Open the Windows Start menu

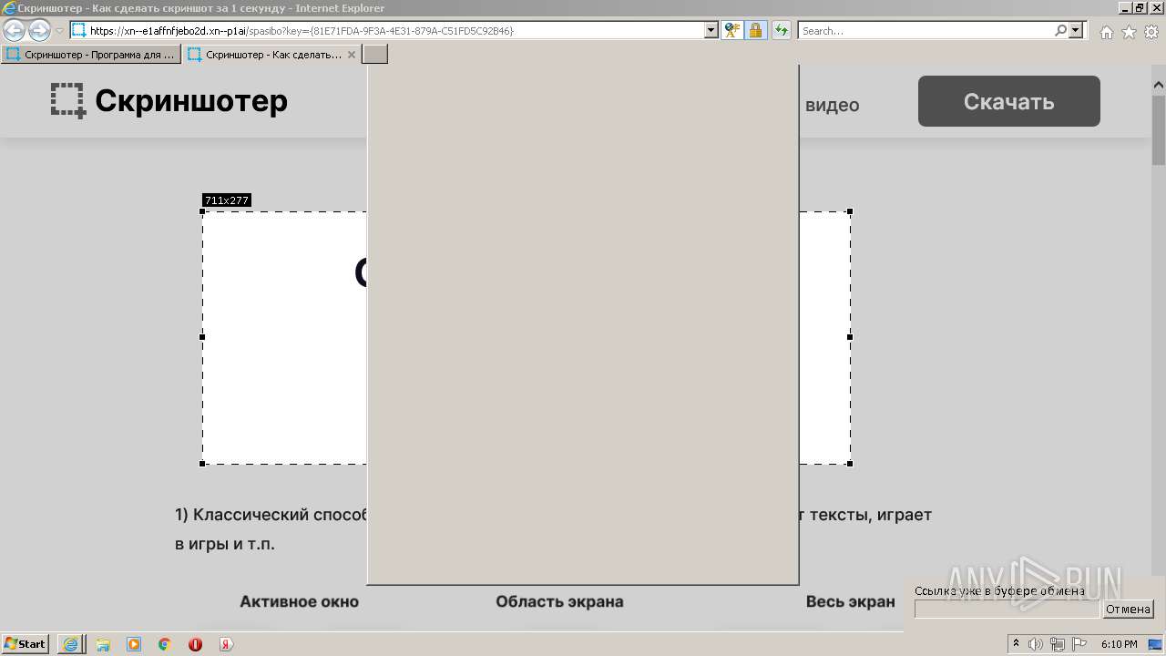tap(26, 643)
